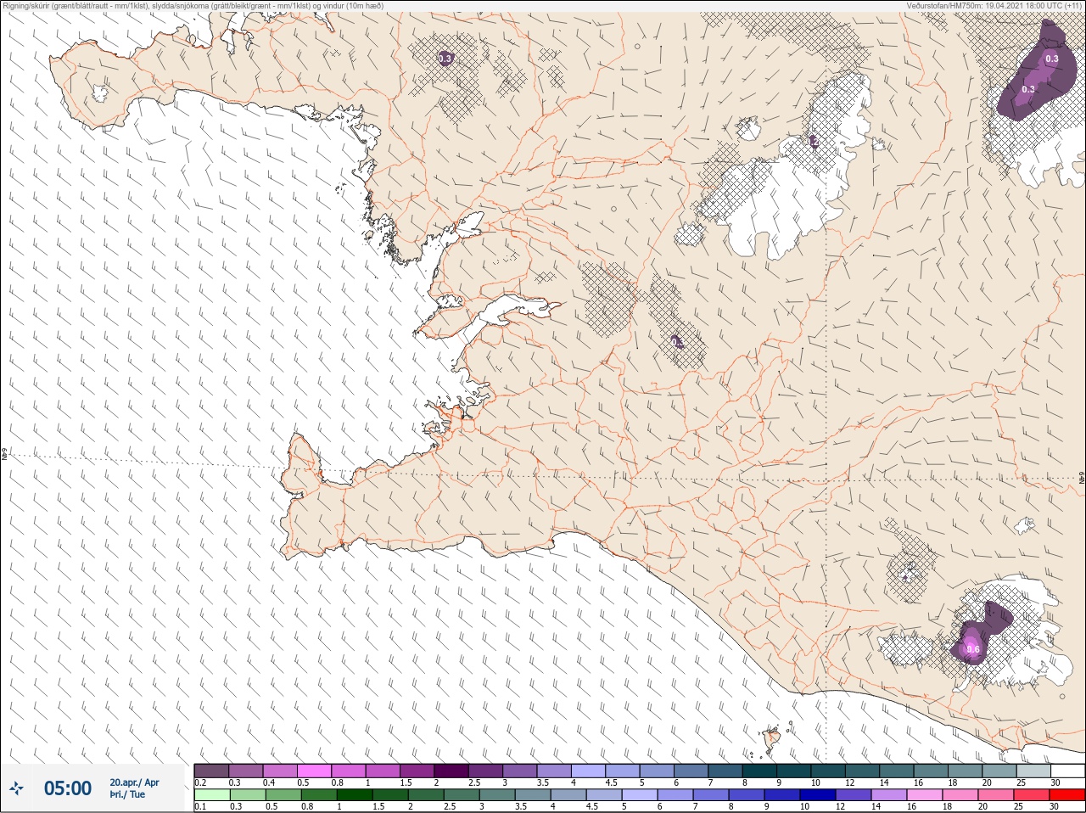Click the latitude label "64" at the map's left edge
Viewport: 1086px width, 813px height.
4,455
